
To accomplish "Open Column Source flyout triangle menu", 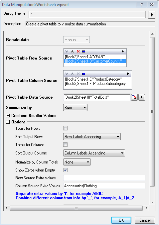I will (128, 74).
